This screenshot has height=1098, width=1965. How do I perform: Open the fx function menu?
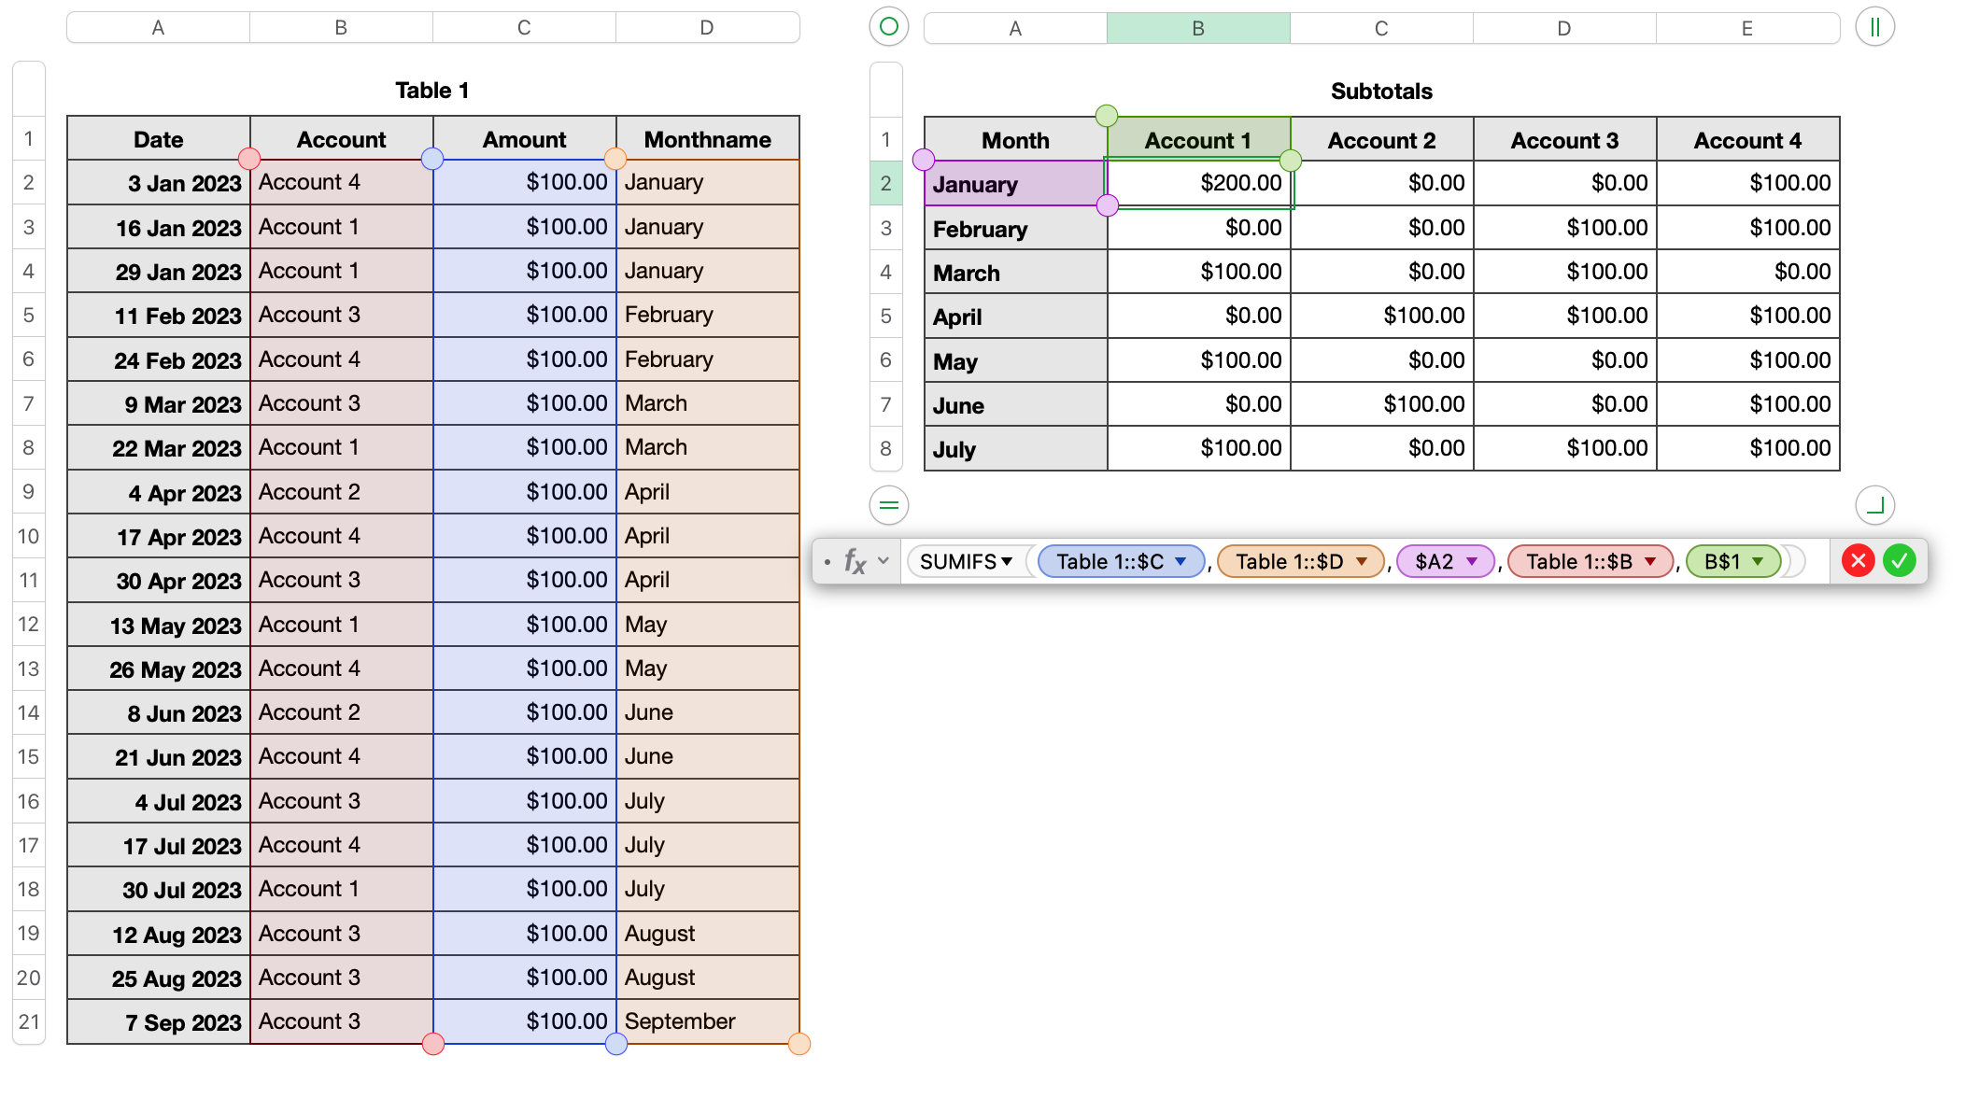[856, 561]
